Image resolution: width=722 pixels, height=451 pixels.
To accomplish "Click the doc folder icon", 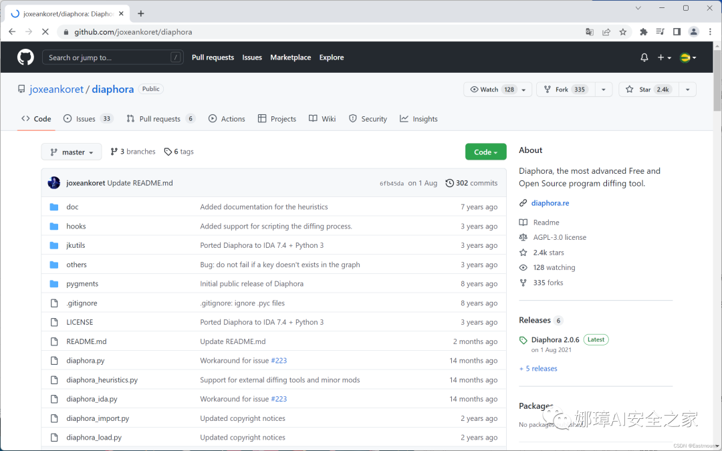I will click(x=54, y=206).
